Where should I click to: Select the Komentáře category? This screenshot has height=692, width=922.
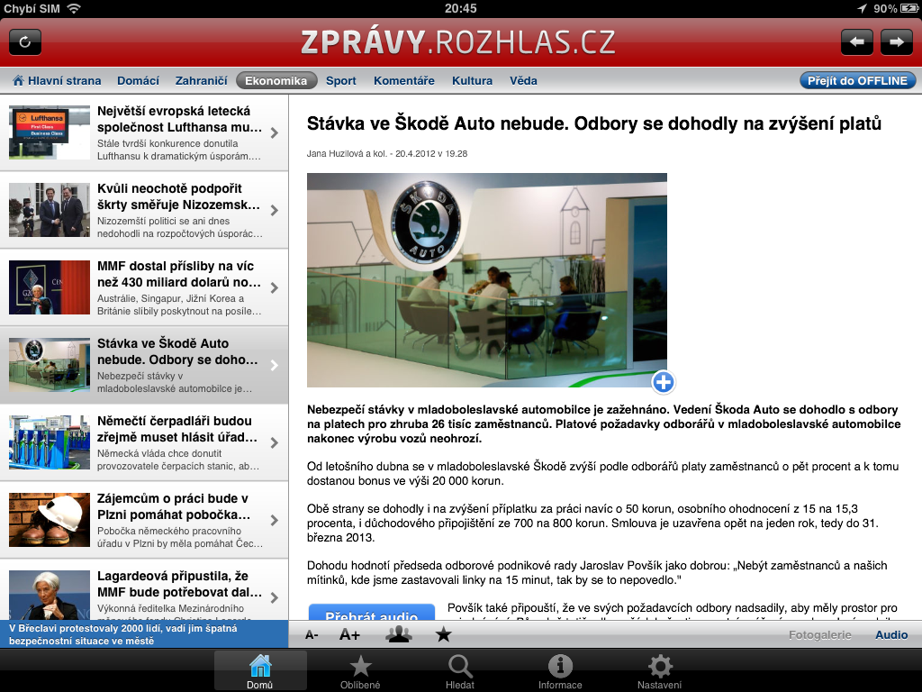pyautogui.click(x=404, y=80)
